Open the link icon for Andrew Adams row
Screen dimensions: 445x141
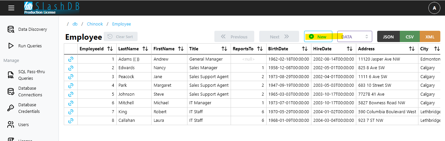pyautogui.click(x=71, y=59)
